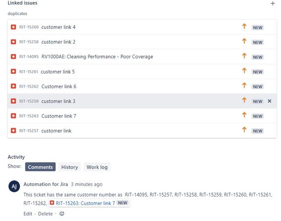Click the AJ avatar of Automation for Jira
The image size is (281, 221).
pos(14,186)
